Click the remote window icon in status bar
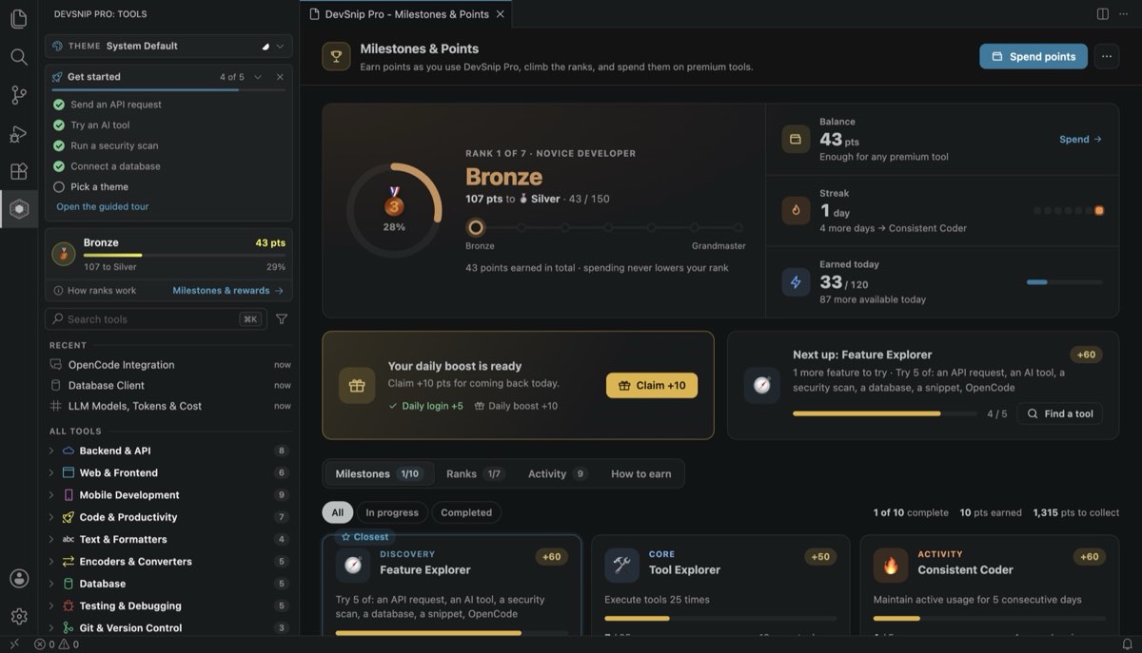The image size is (1142, 653). [13, 643]
